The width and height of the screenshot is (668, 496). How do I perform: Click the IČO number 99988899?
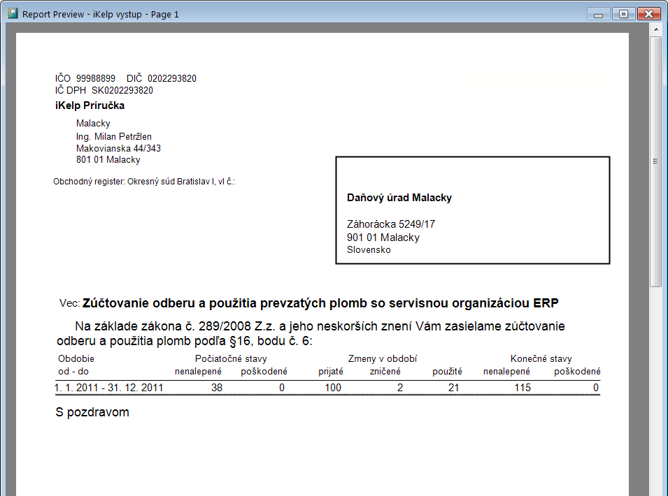coord(96,78)
